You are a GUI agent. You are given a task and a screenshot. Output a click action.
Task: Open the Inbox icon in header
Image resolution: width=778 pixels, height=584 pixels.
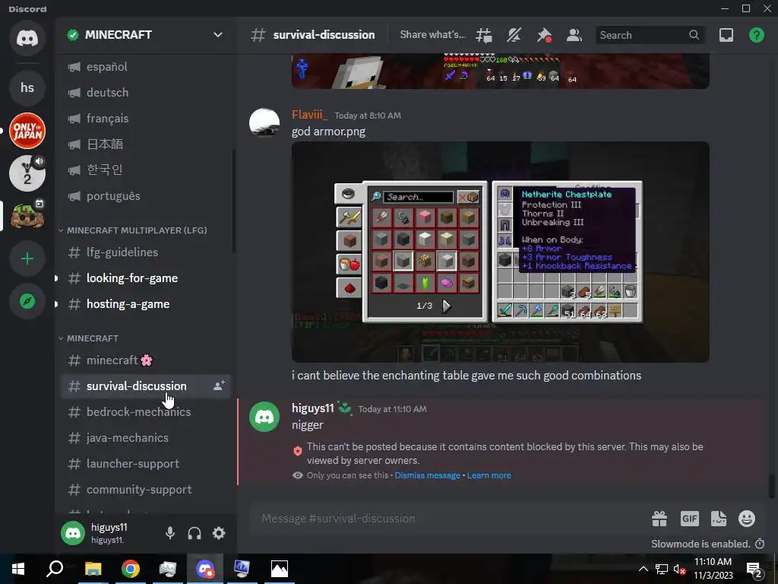coord(726,35)
